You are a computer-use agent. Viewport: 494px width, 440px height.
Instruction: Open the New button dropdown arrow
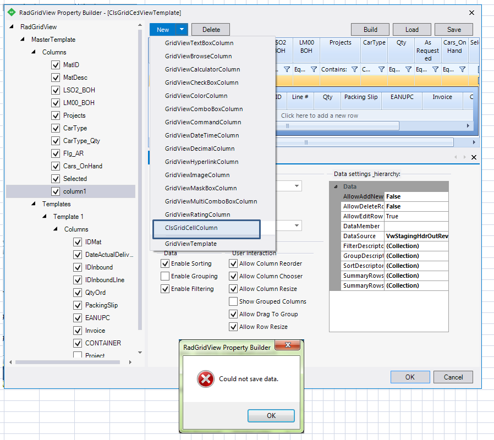click(x=182, y=30)
